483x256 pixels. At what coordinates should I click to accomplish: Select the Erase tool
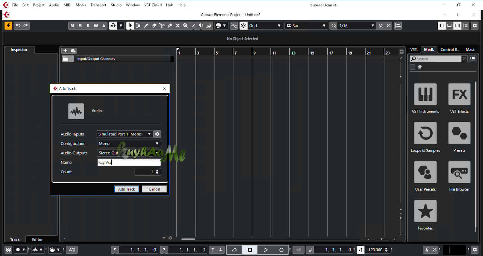(154, 26)
